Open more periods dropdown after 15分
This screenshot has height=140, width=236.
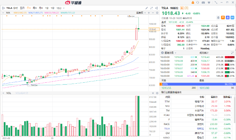click(64, 8)
